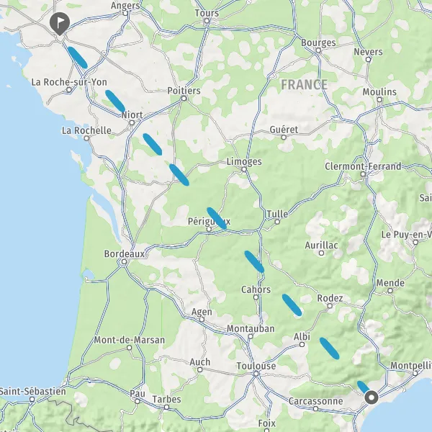Select the Toulouse city marker
Image resolution: width=432 pixels, height=432 pixels.
point(256,374)
